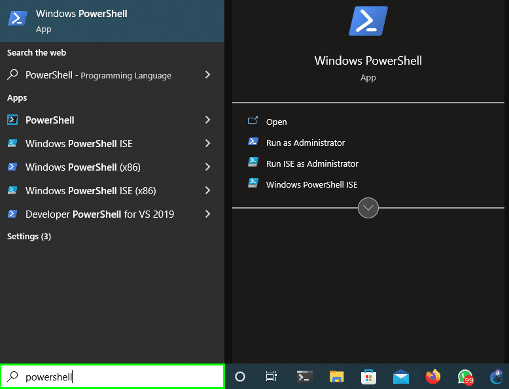Expand the PowerShell app row arrow
Screen dimensions: 509x389
(208, 120)
